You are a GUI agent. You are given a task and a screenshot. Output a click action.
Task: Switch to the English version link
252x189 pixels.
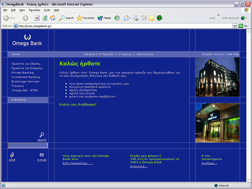[x=213, y=54]
